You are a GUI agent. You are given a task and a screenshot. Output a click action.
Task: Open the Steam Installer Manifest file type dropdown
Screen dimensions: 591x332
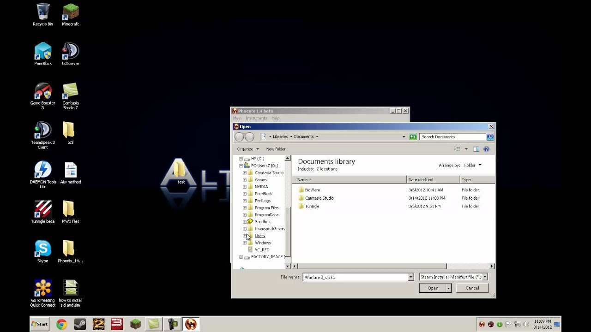tap(484, 277)
